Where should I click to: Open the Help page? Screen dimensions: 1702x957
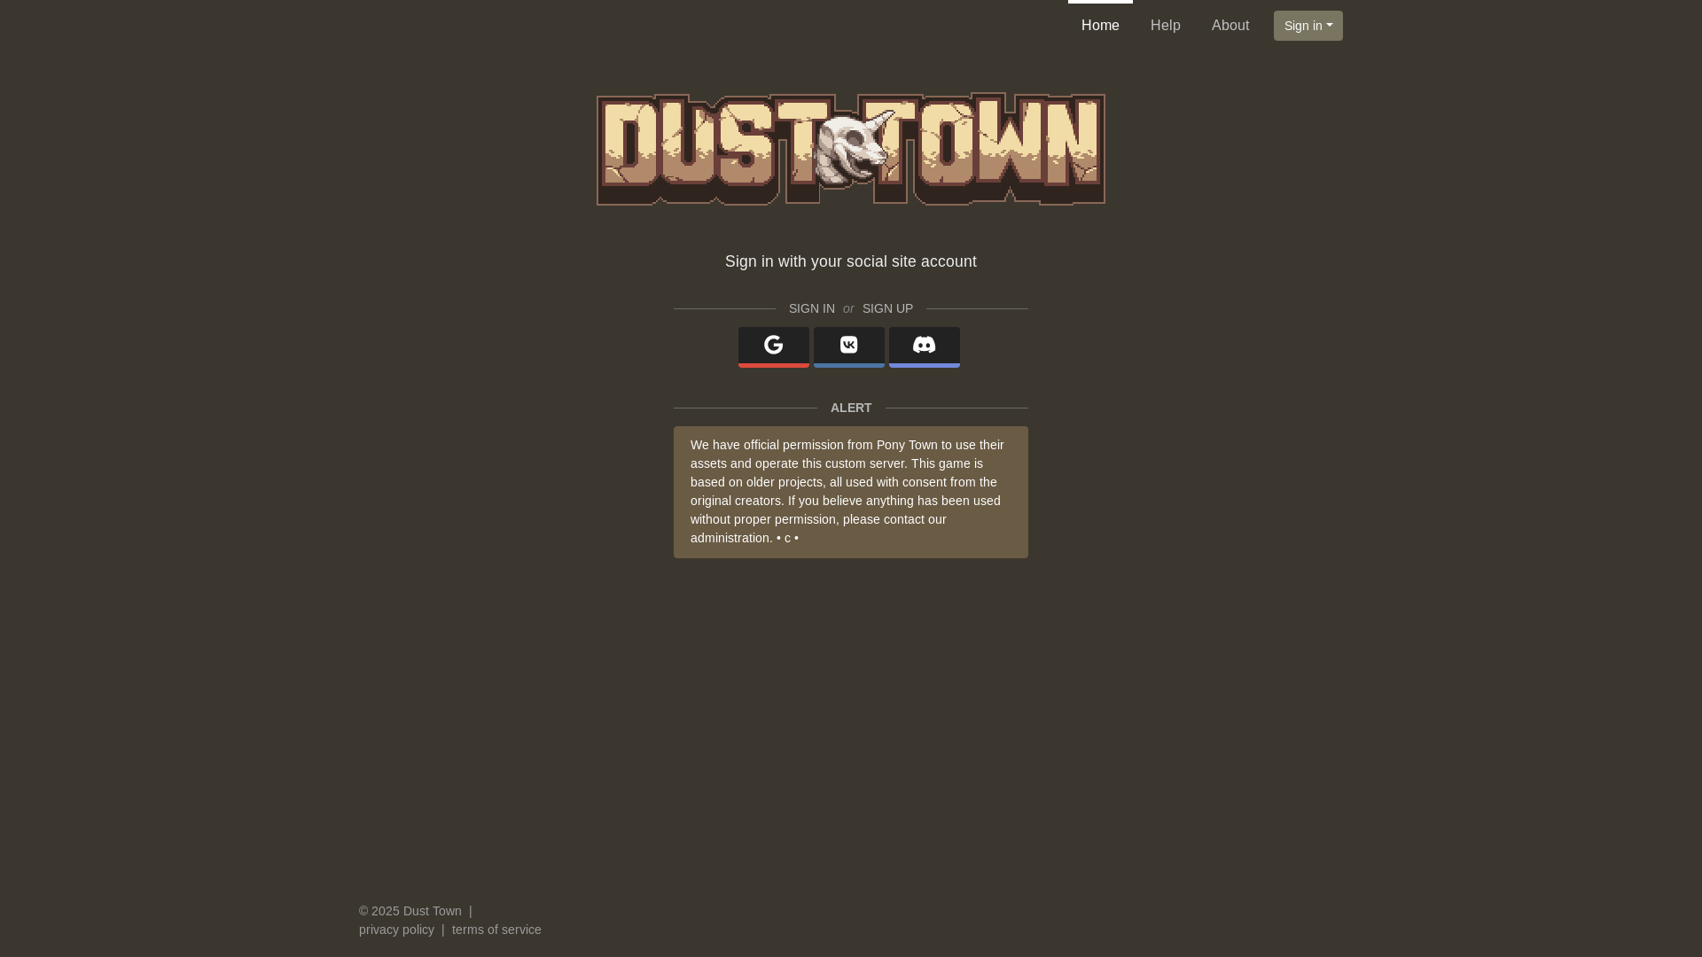[1165, 26]
